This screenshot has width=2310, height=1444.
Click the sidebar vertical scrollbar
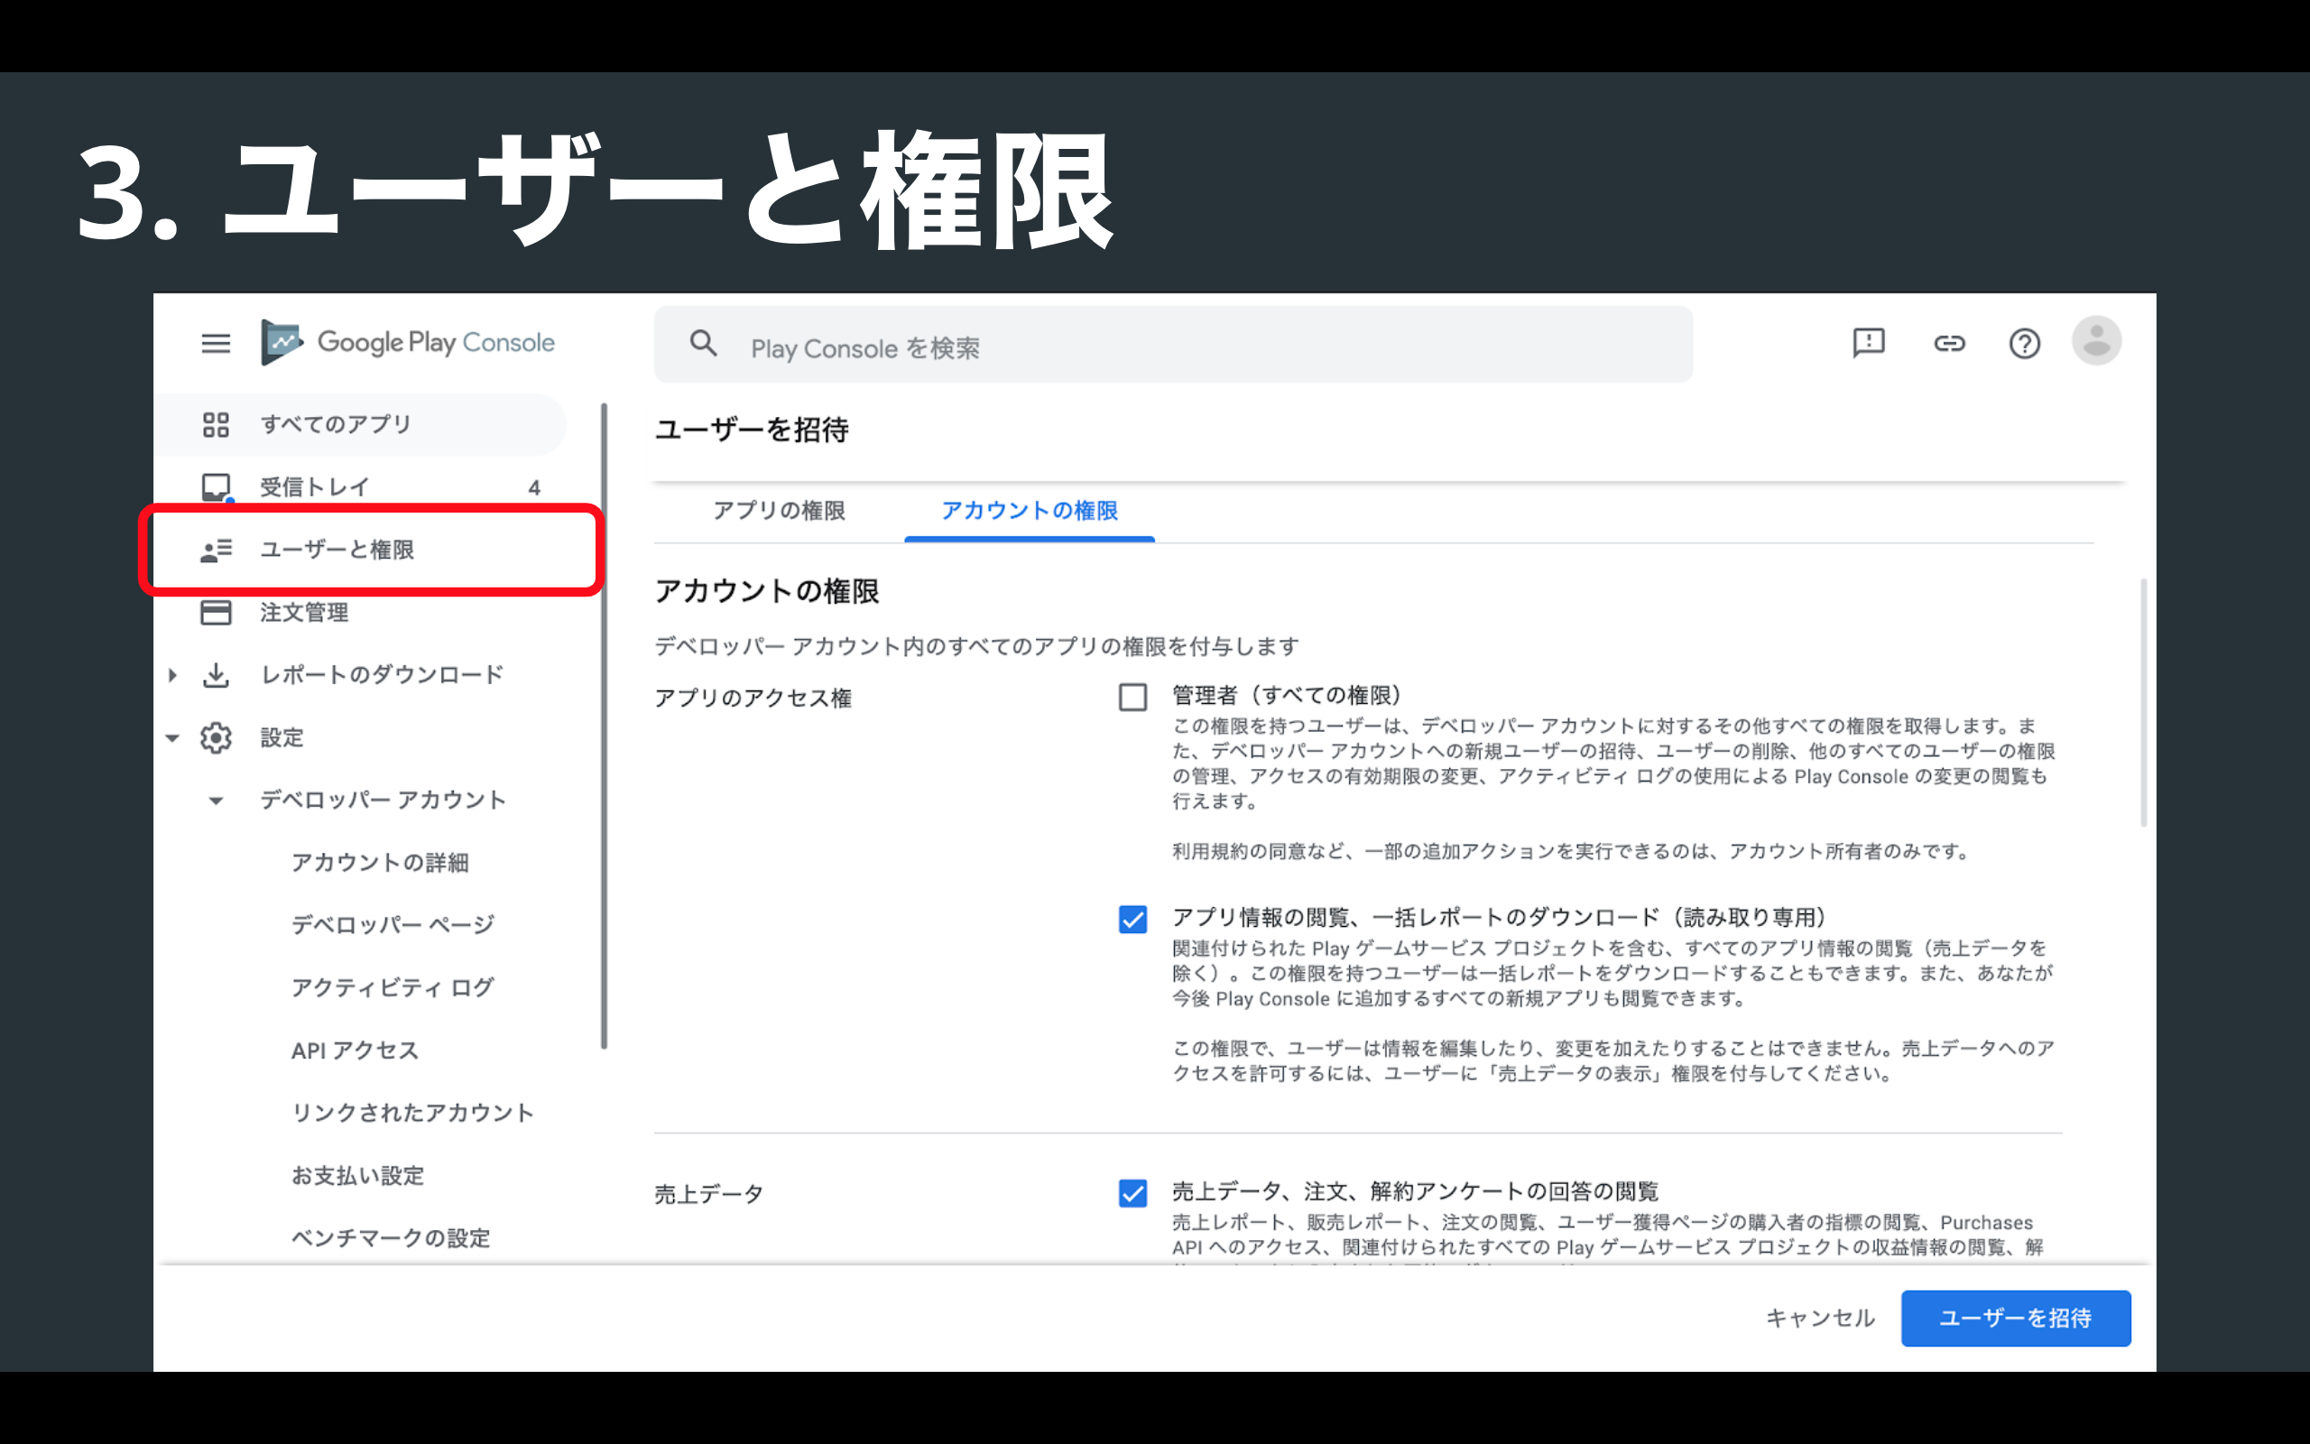click(604, 726)
